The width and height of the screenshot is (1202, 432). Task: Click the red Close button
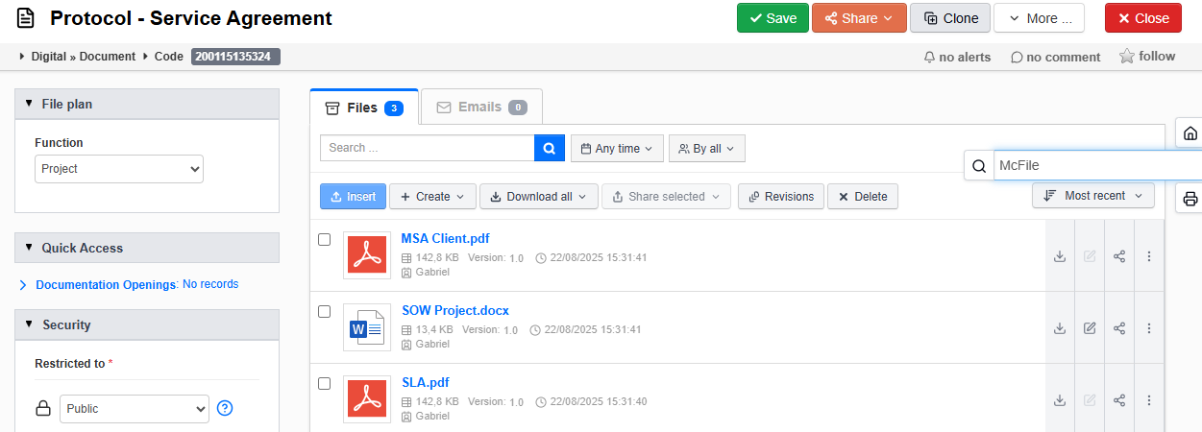[1143, 18]
